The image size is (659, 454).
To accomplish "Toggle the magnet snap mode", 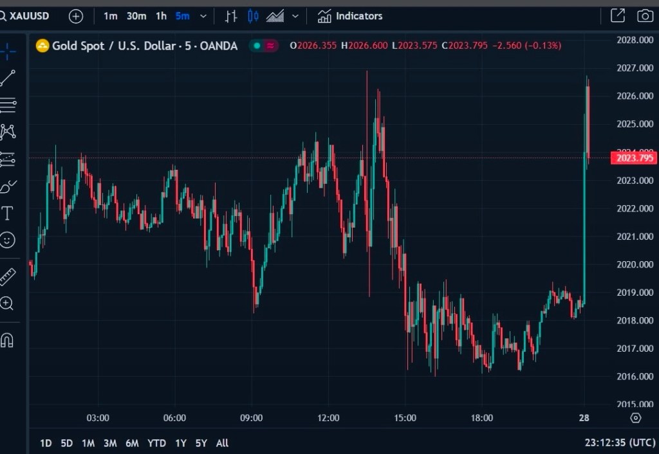I will coord(8,340).
